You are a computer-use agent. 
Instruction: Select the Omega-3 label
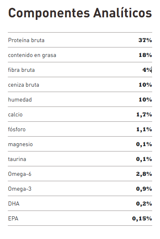click(x=20, y=189)
